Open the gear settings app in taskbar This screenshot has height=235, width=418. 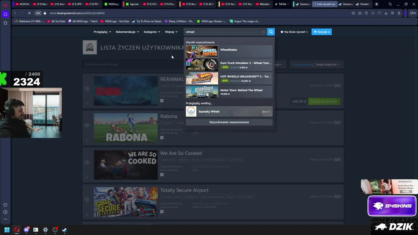click(45, 230)
